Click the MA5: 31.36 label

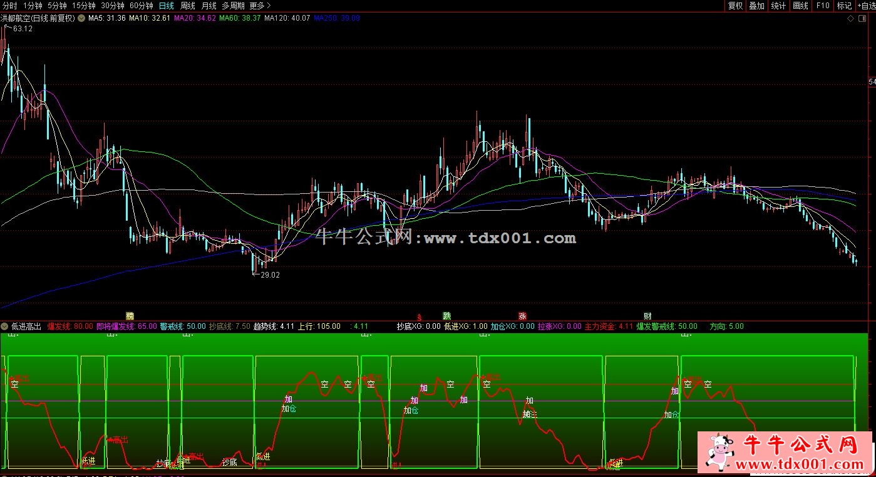pyautogui.click(x=107, y=19)
